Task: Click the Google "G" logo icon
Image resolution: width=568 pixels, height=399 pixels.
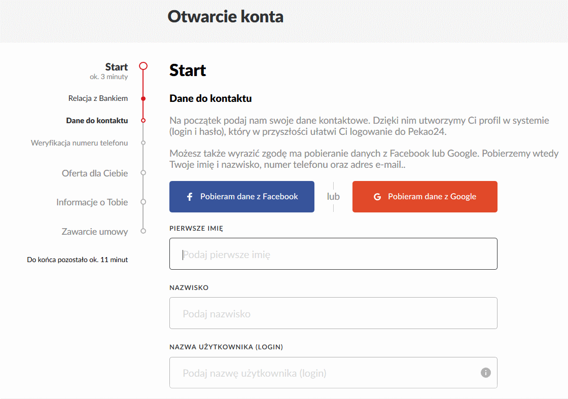Action: coord(377,197)
